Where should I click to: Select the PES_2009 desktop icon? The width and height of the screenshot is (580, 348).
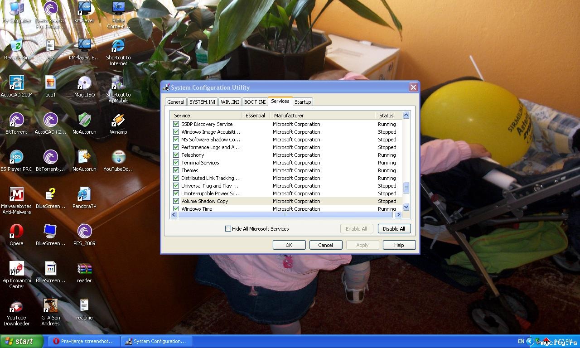(x=84, y=235)
